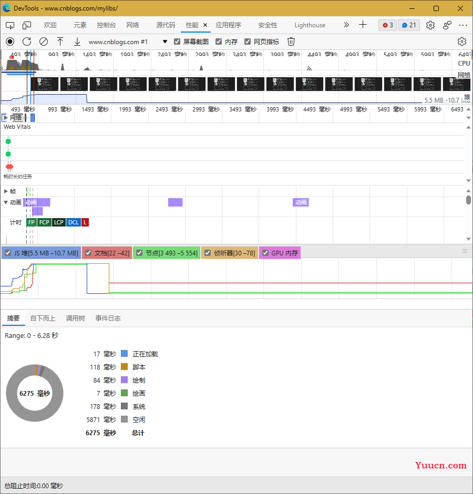Click the purple 绘制 color swatch
Viewport: 473px width, 494px height.
125,380
